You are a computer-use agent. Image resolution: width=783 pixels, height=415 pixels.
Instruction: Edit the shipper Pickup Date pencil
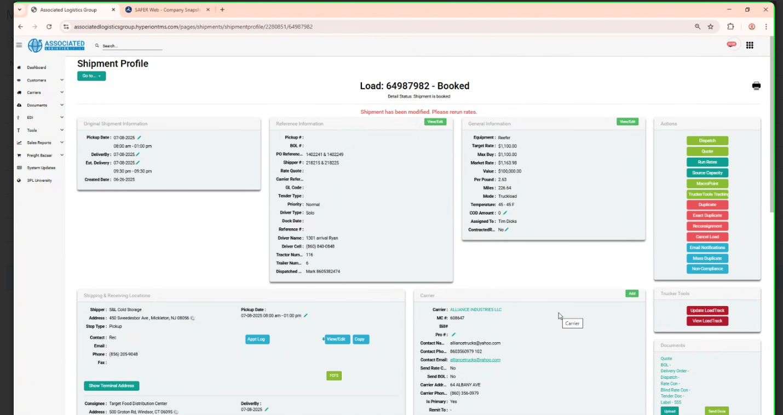tap(306, 315)
